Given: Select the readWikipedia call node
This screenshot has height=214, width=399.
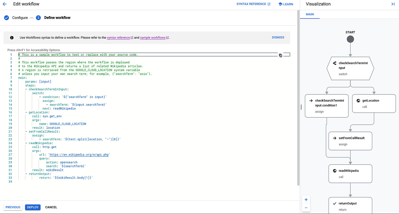Looking at the screenshot, I should [x=350, y=174].
